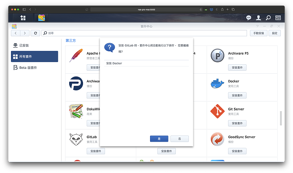Click the Git Server package icon
The width and height of the screenshot is (293, 173).
point(217,111)
